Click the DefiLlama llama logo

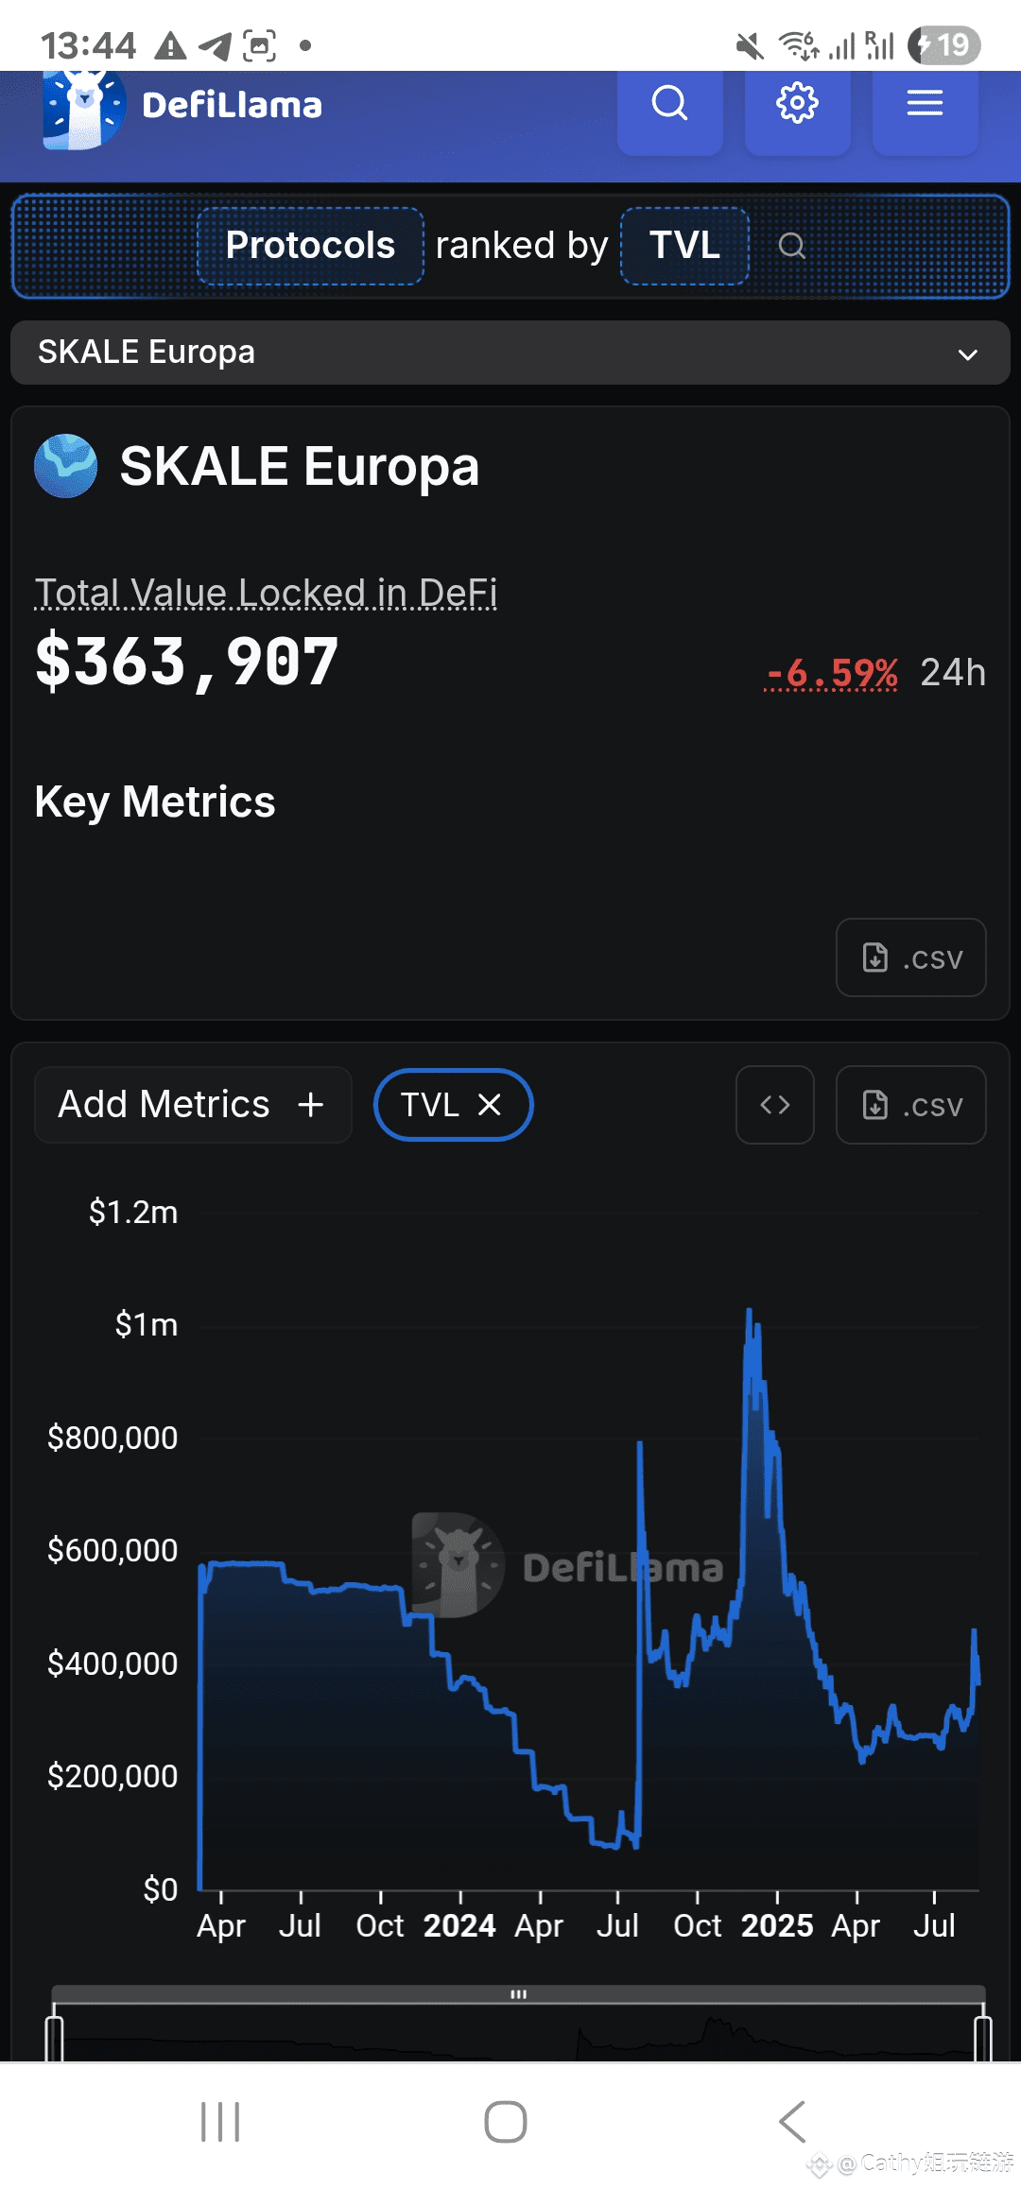(x=83, y=109)
